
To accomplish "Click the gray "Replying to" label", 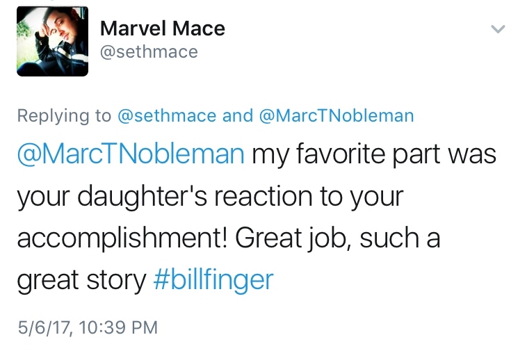I will 63,115.
